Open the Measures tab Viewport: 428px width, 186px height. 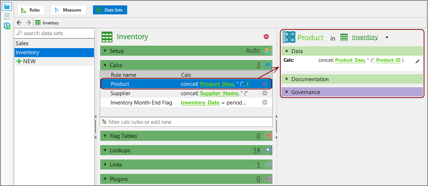(68, 10)
